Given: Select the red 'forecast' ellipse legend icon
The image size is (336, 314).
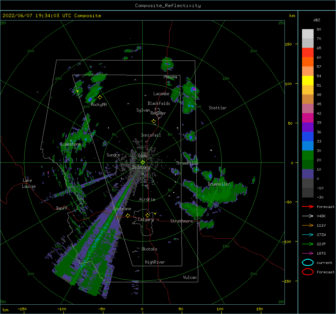Looking at the screenshot, I should 308,272.
